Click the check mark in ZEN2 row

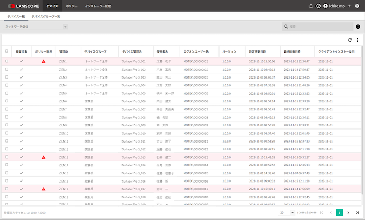click(x=21, y=69)
